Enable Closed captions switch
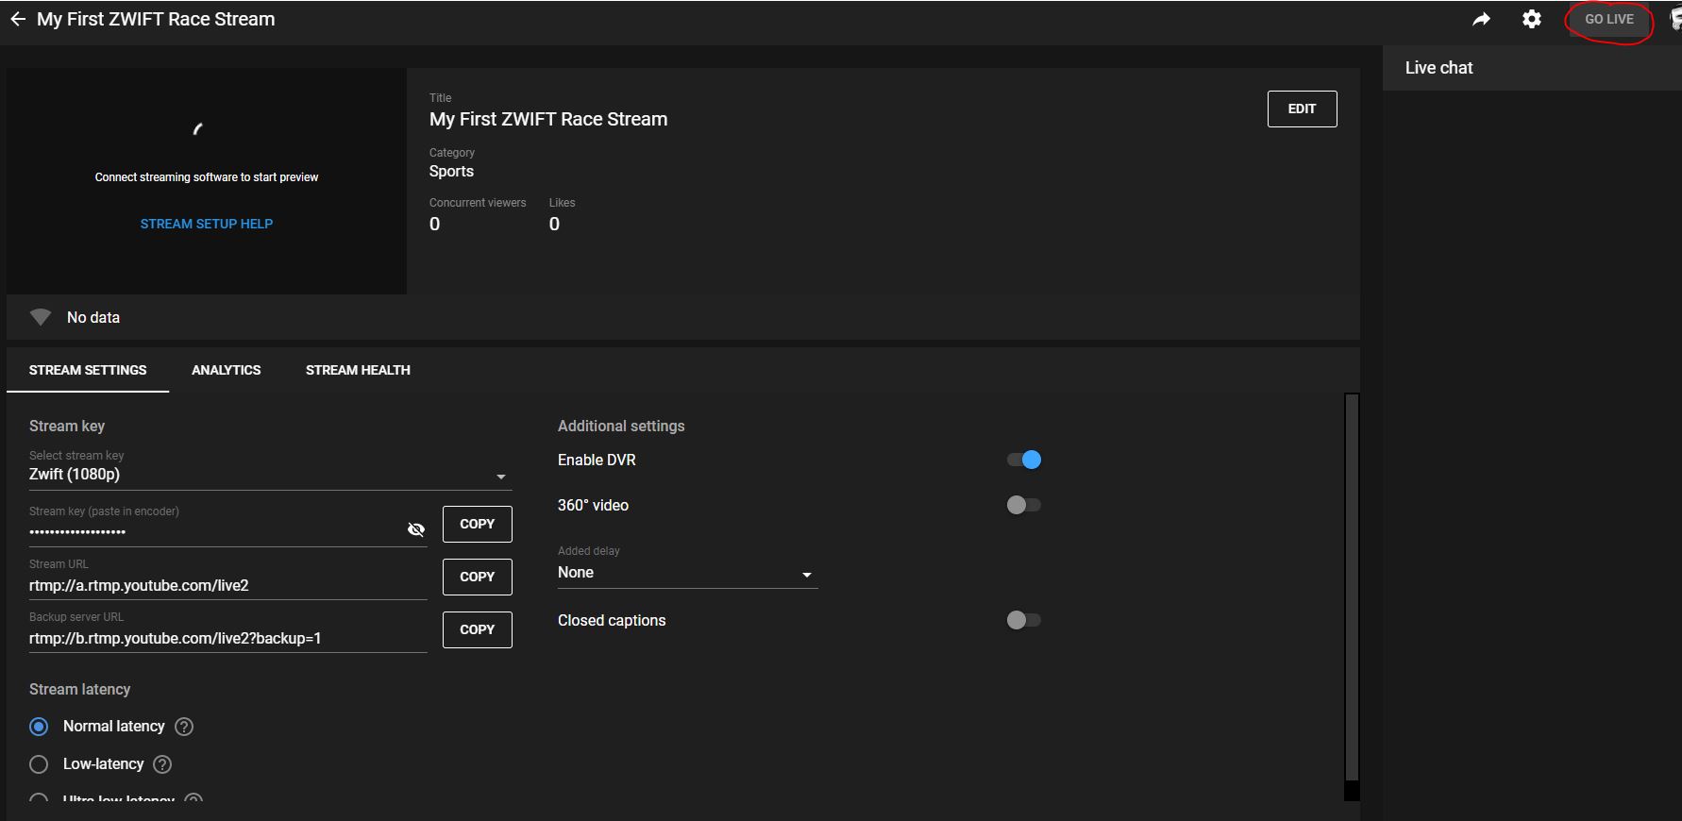Image resolution: width=1682 pixels, height=821 pixels. (x=1024, y=620)
